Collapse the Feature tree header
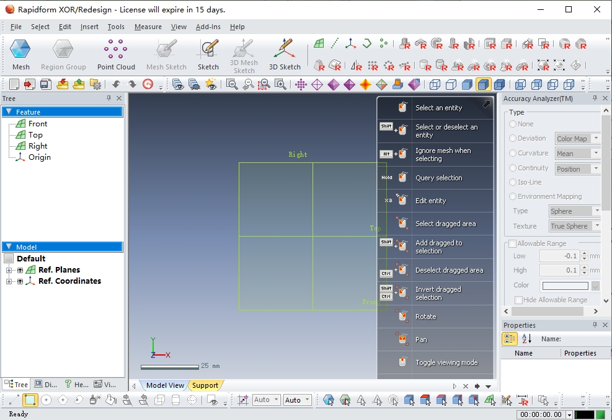The height and width of the screenshot is (420, 612). [9, 112]
